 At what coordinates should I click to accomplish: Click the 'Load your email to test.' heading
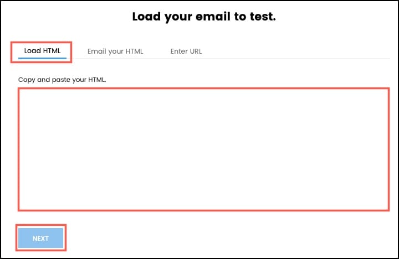coord(204,17)
